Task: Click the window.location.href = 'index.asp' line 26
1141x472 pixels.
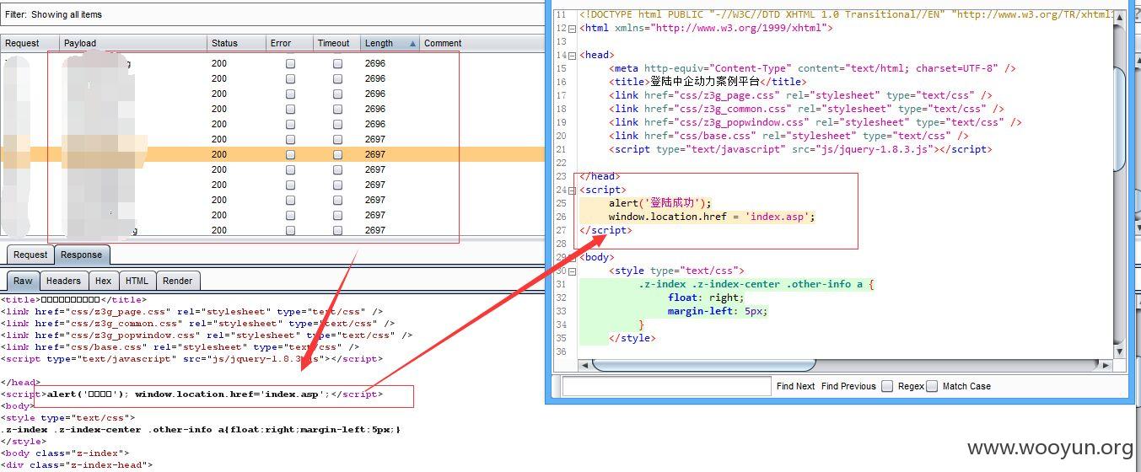Action: pos(712,217)
